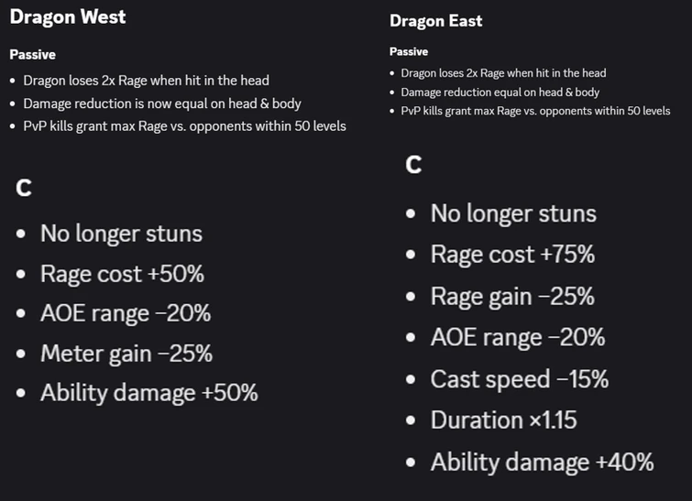Click Dragon West's 'No longer stuns' line

click(x=121, y=234)
